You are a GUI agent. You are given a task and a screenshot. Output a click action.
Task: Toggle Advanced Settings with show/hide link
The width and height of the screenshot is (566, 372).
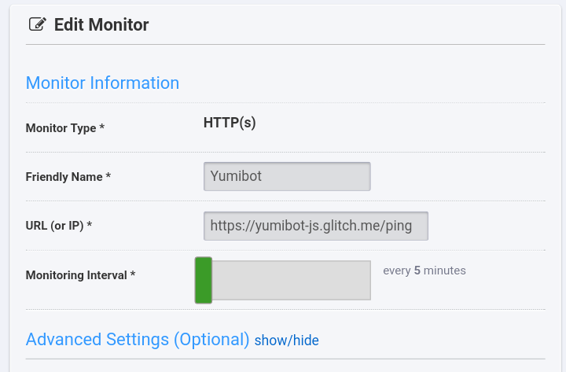point(286,341)
